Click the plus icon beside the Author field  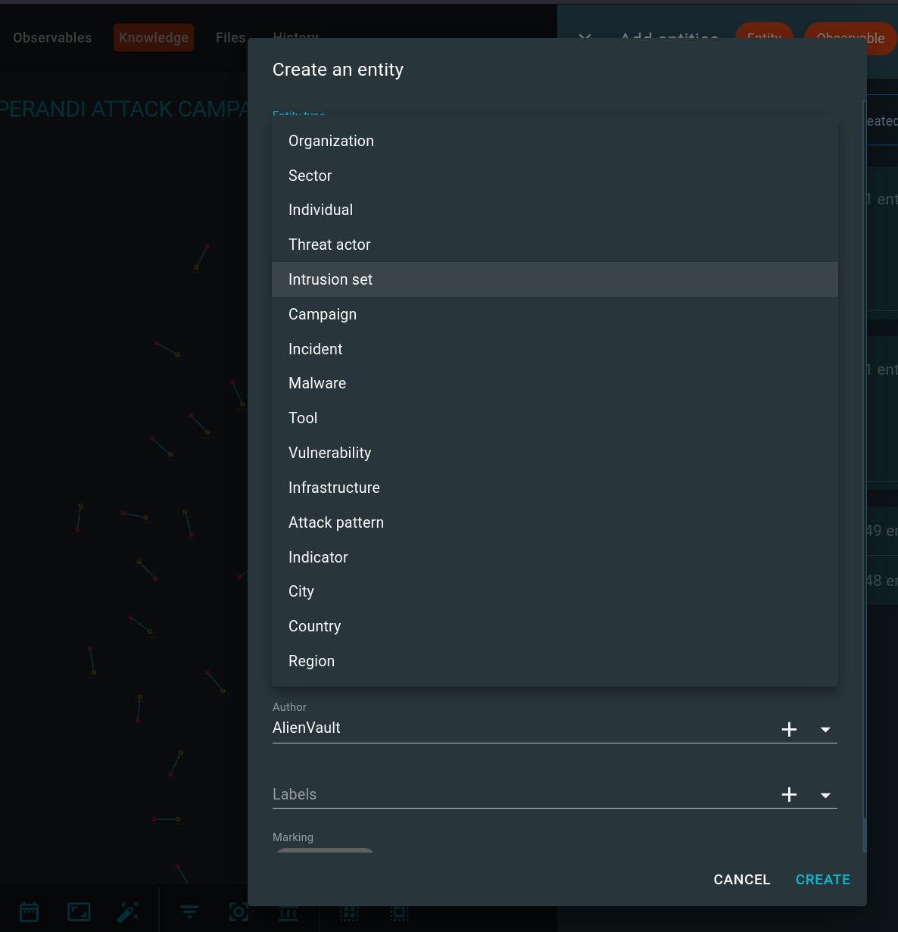tap(789, 729)
